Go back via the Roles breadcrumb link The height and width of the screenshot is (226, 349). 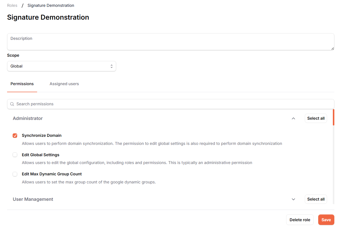[x=12, y=6]
